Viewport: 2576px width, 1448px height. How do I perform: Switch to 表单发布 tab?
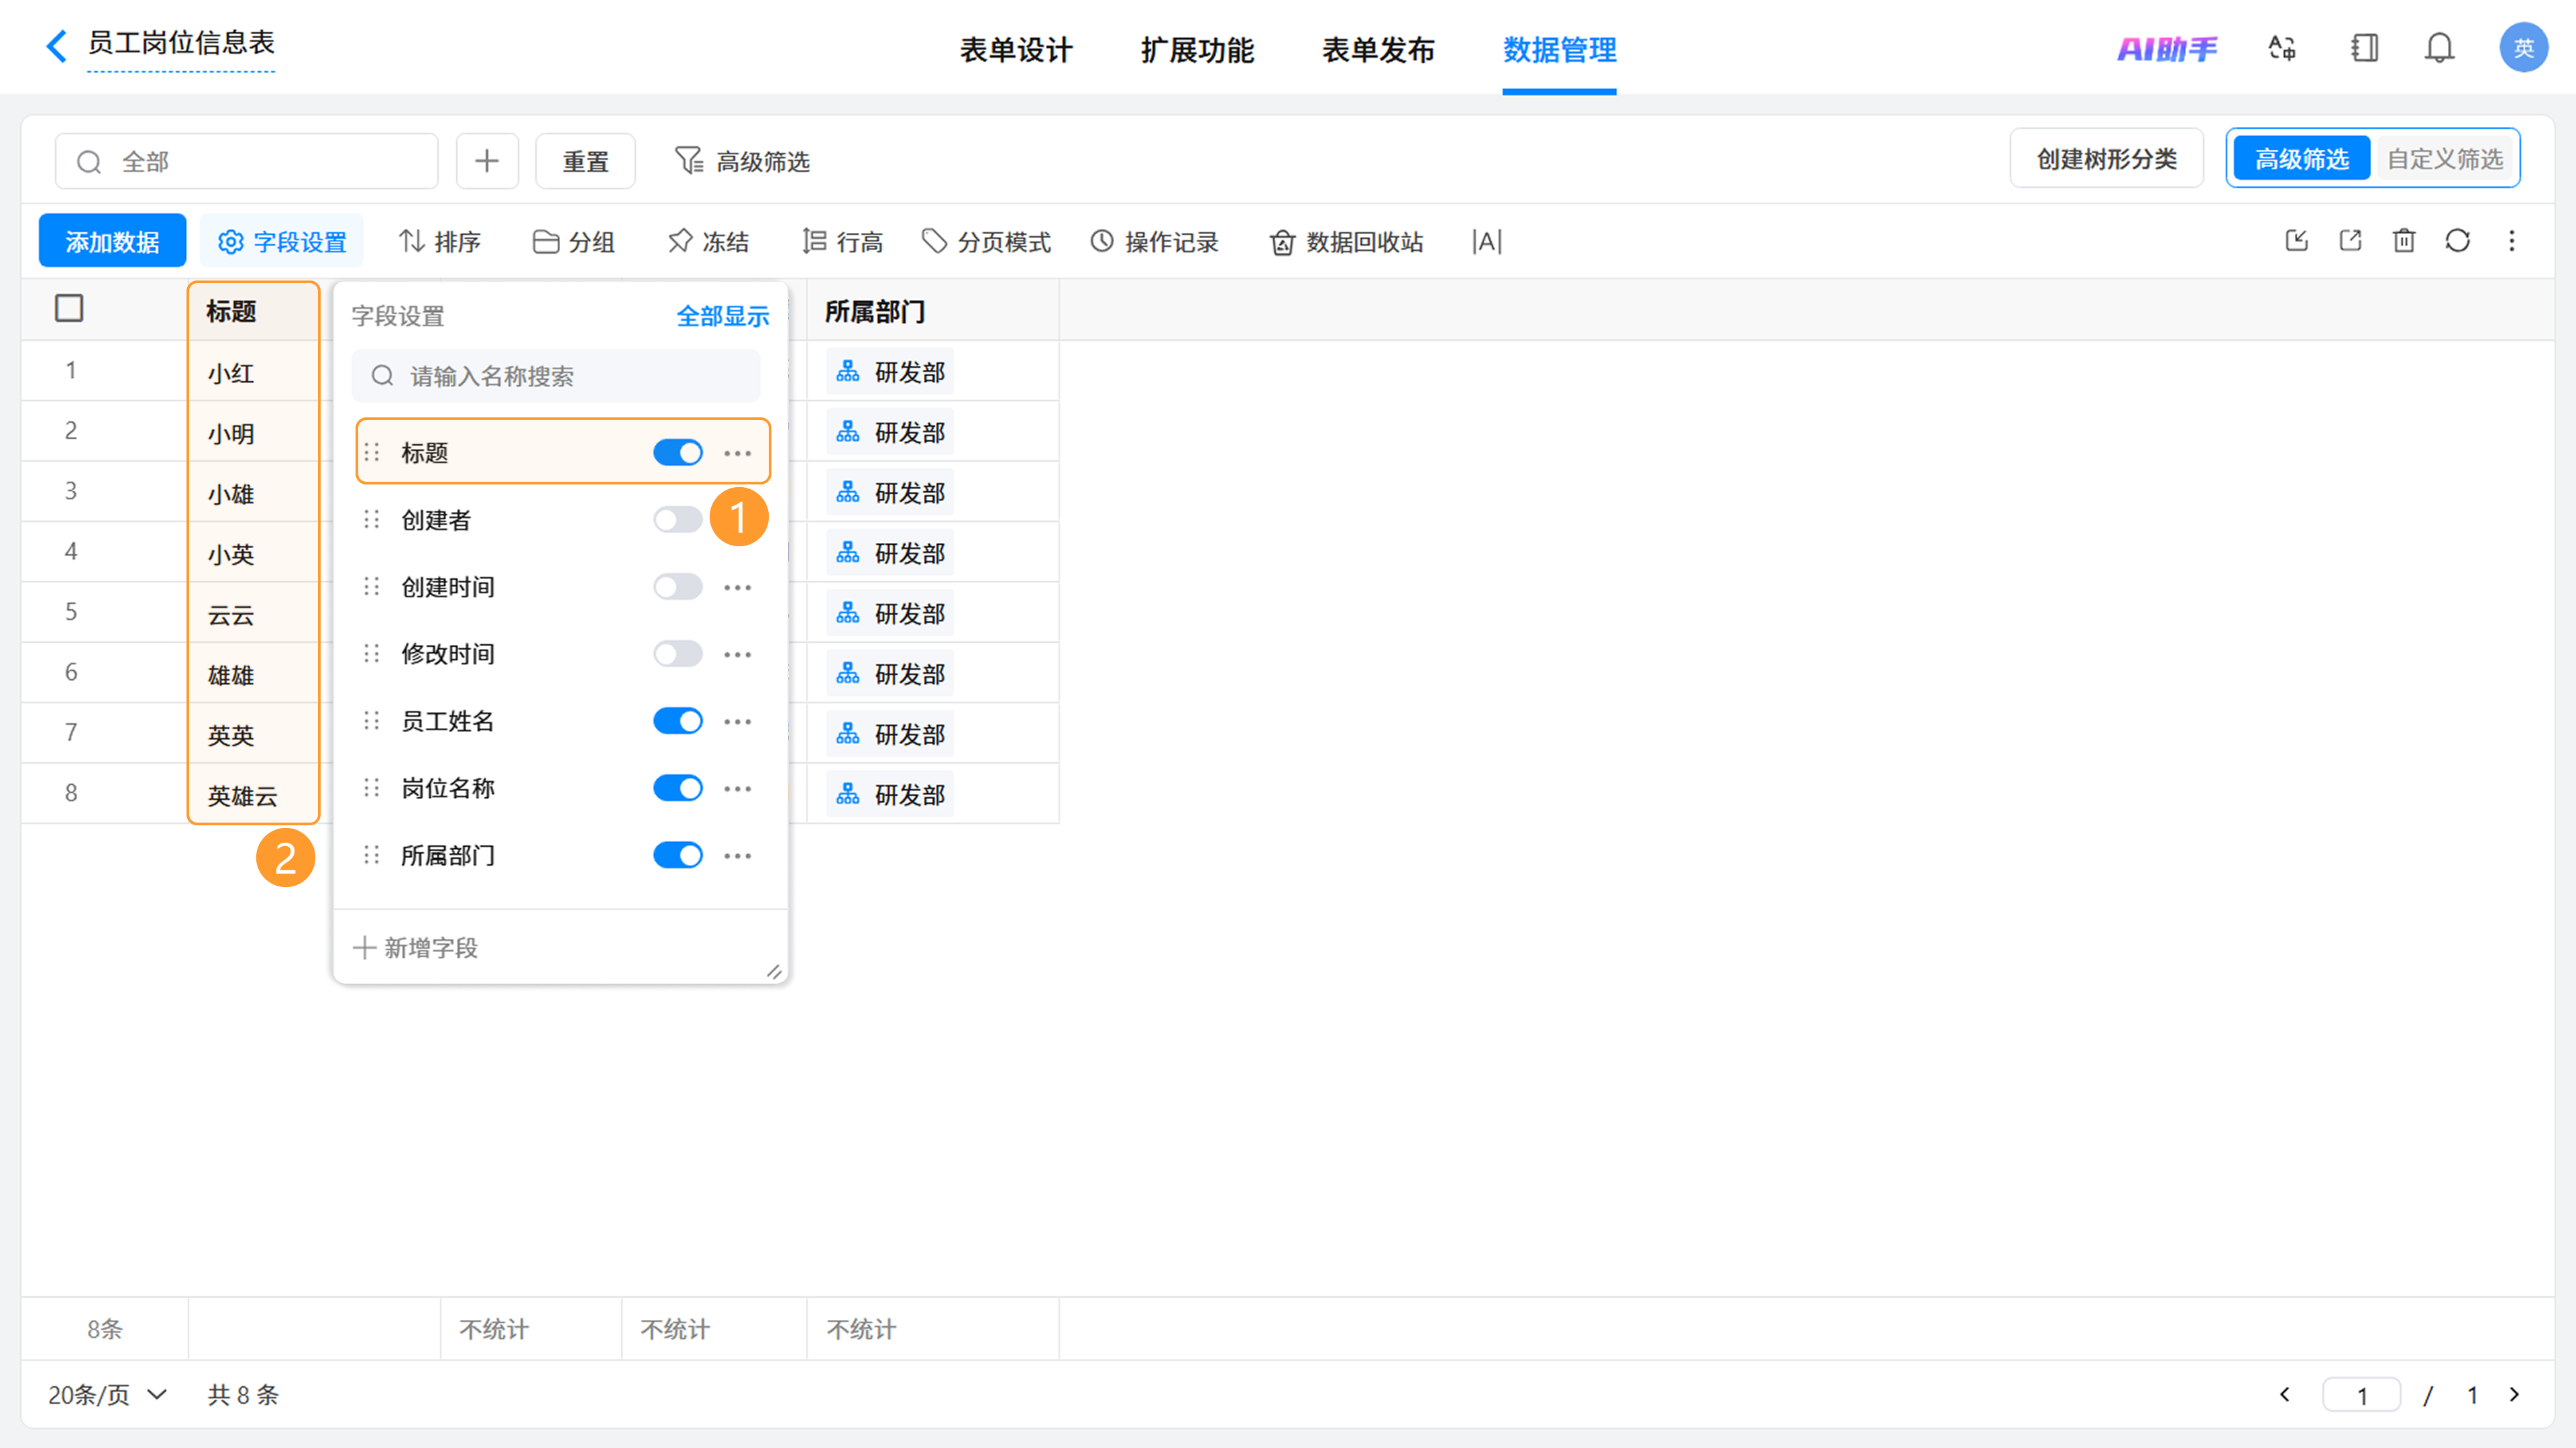click(1378, 49)
